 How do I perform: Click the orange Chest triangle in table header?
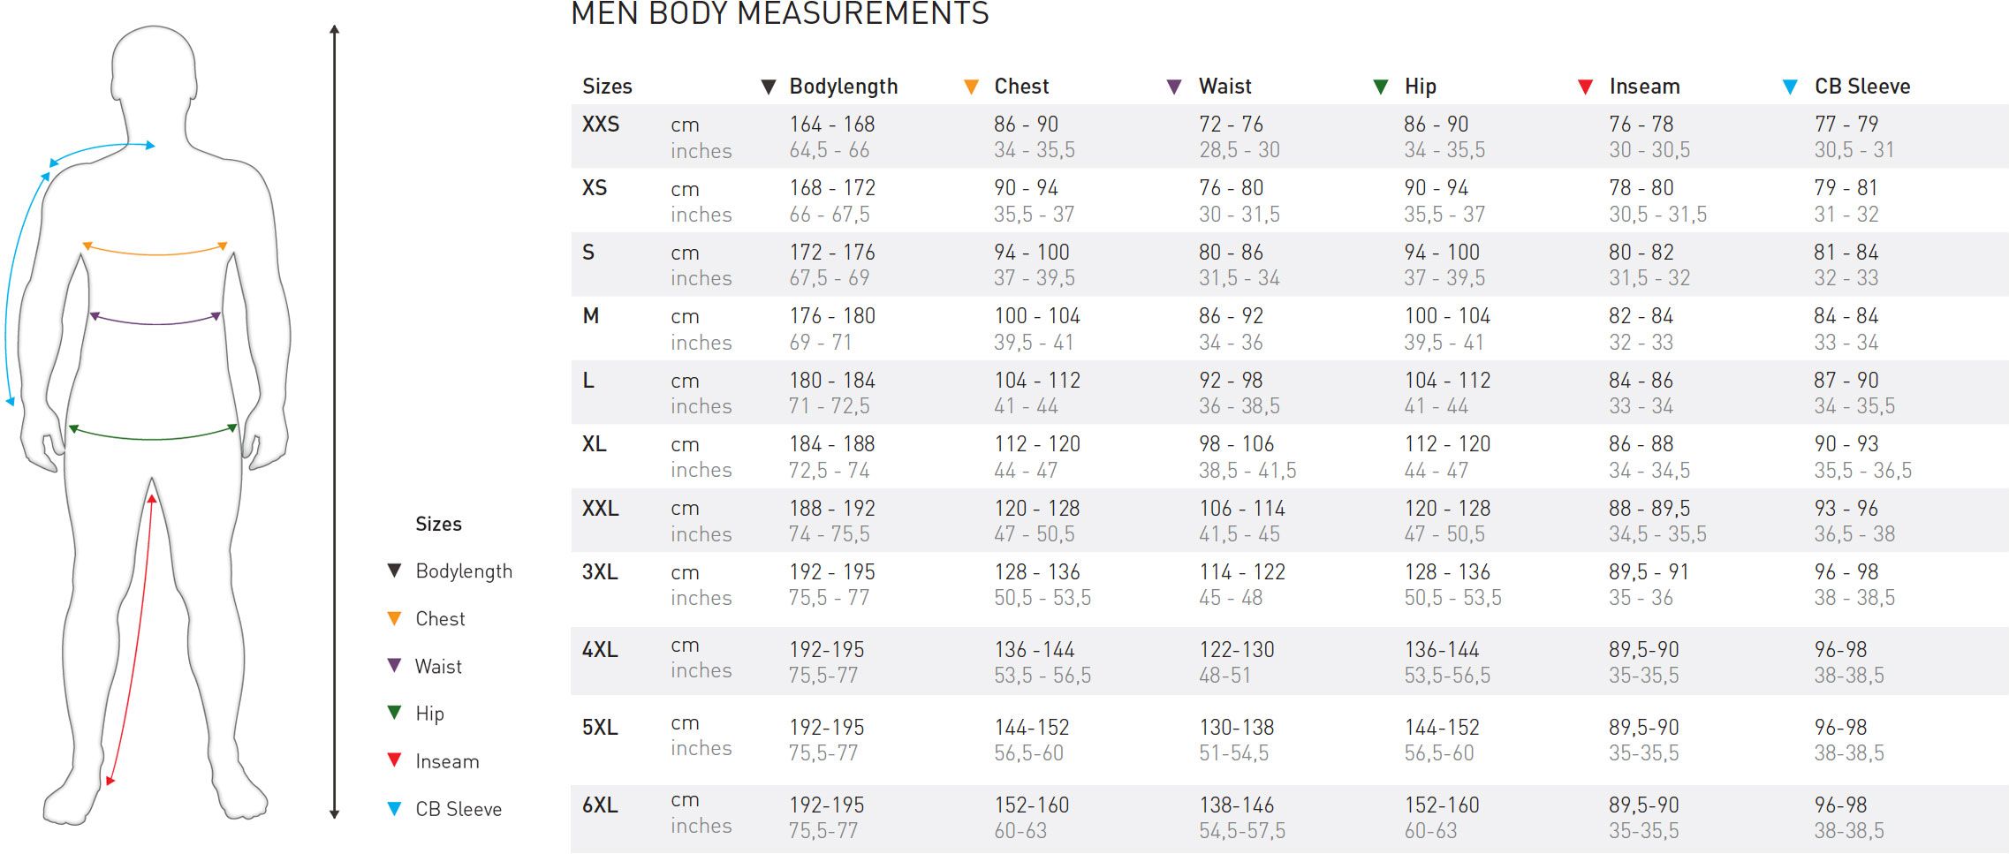click(x=971, y=87)
